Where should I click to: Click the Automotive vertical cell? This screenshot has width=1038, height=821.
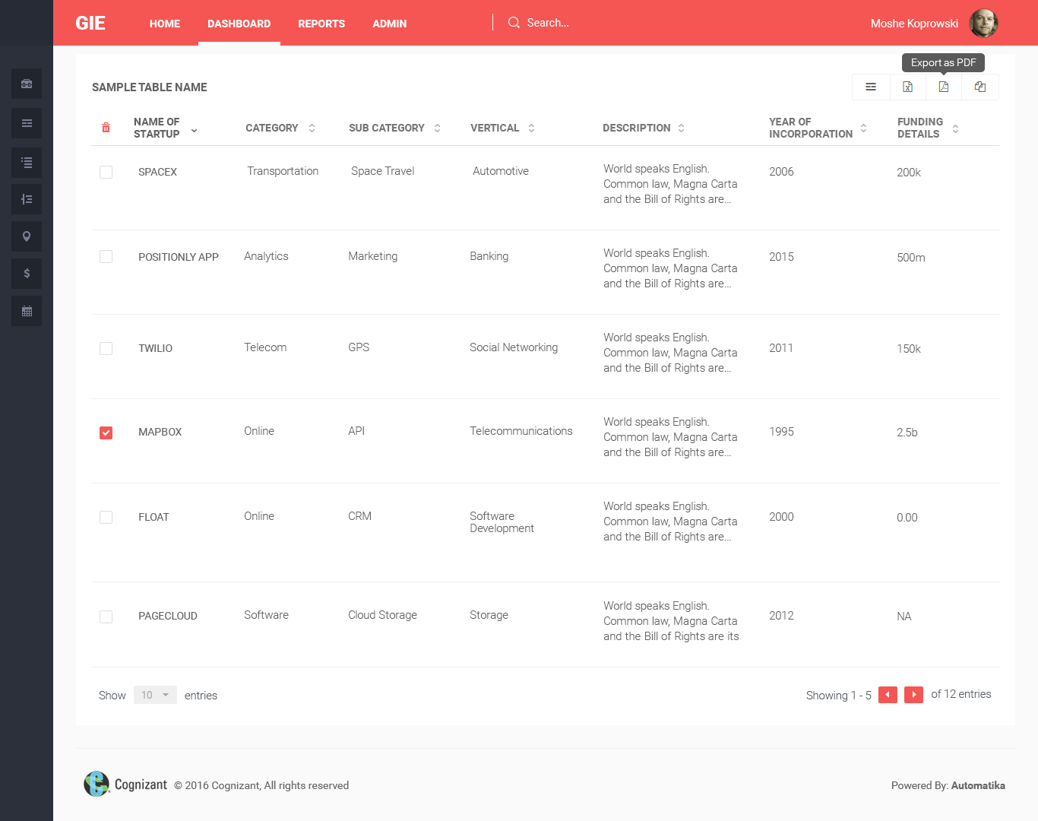pyautogui.click(x=501, y=171)
